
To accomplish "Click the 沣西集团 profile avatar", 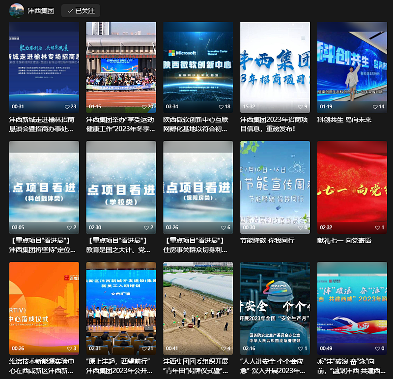I will [x=17, y=10].
